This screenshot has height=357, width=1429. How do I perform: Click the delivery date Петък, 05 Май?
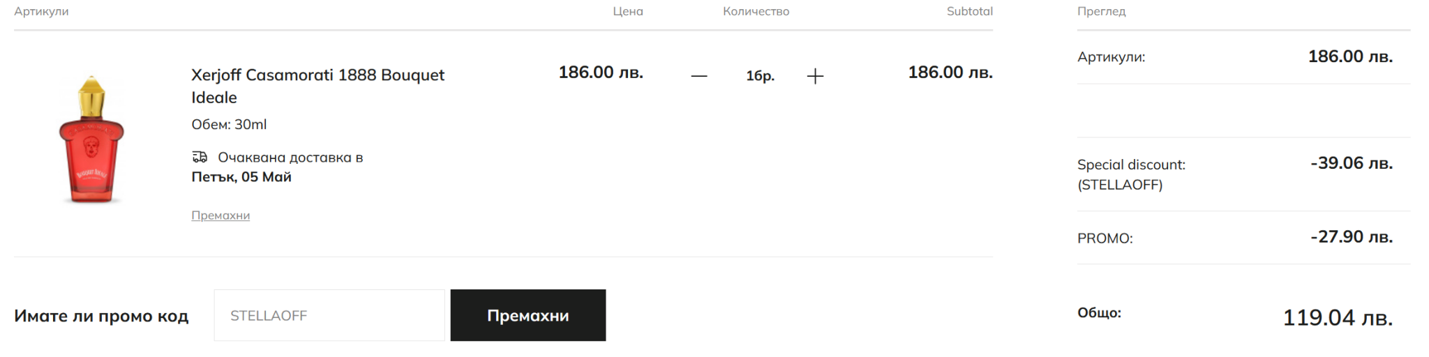coord(241,177)
